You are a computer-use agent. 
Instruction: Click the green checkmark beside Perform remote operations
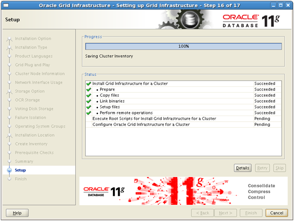(x=89, y=113)
